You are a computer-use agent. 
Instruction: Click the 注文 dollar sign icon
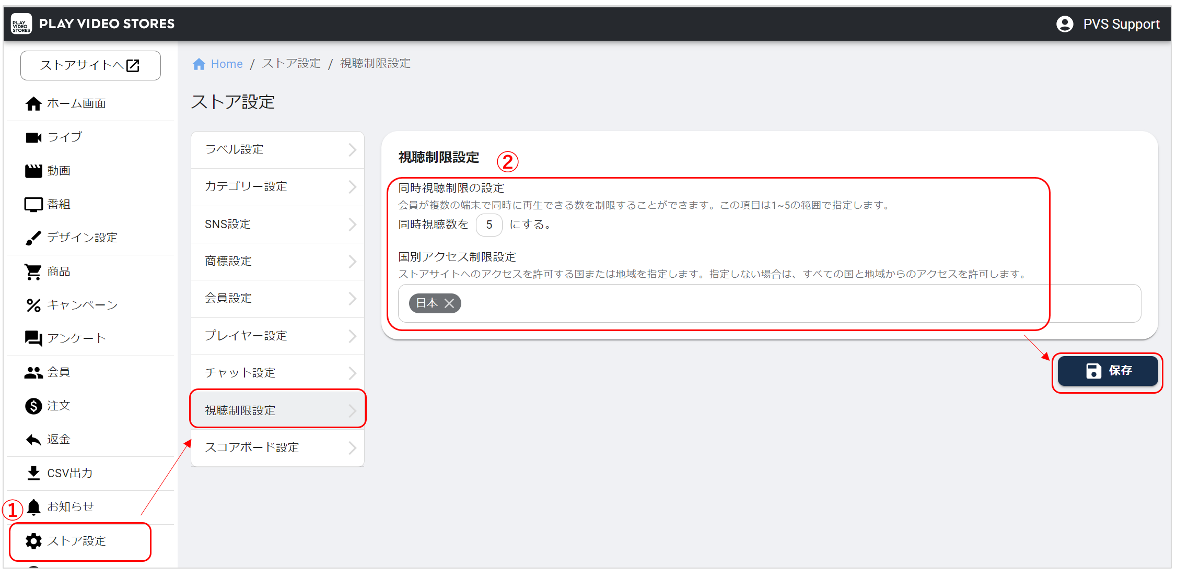pos(33,406)
